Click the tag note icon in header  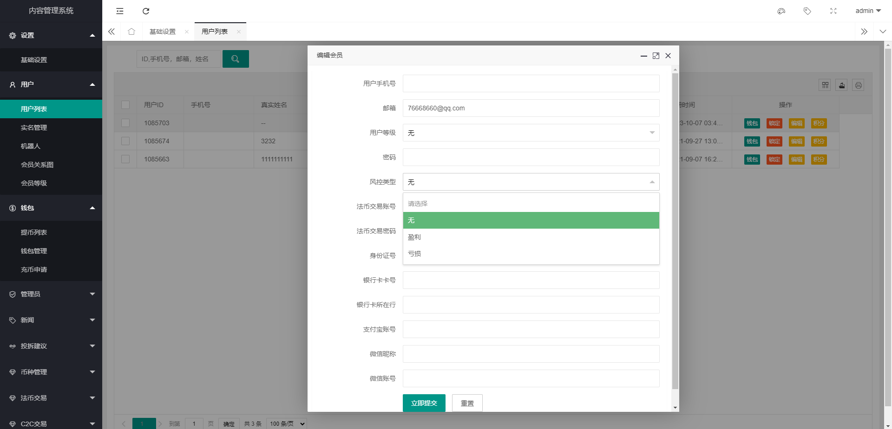tap(807, 11)
